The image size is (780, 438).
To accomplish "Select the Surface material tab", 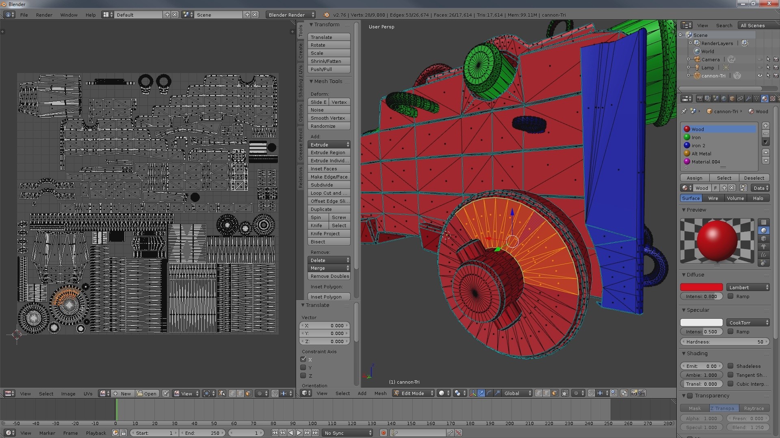I will (x=691, y=198).
